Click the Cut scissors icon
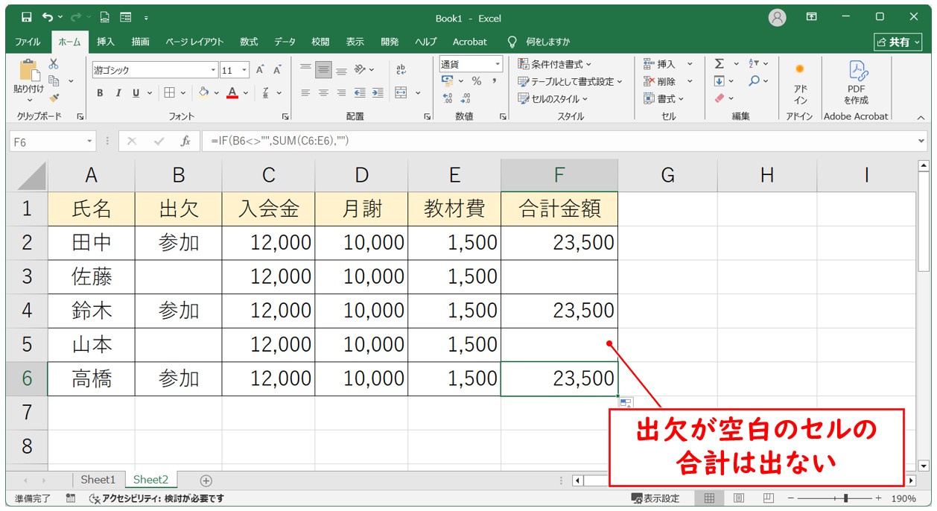The width and height of the screenshot is (937, 511). [x=54, y=65]
